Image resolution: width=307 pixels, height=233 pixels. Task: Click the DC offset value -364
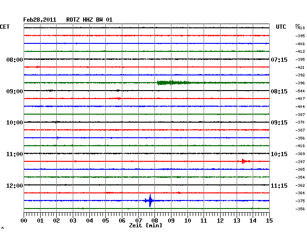[x=300, y=193]
